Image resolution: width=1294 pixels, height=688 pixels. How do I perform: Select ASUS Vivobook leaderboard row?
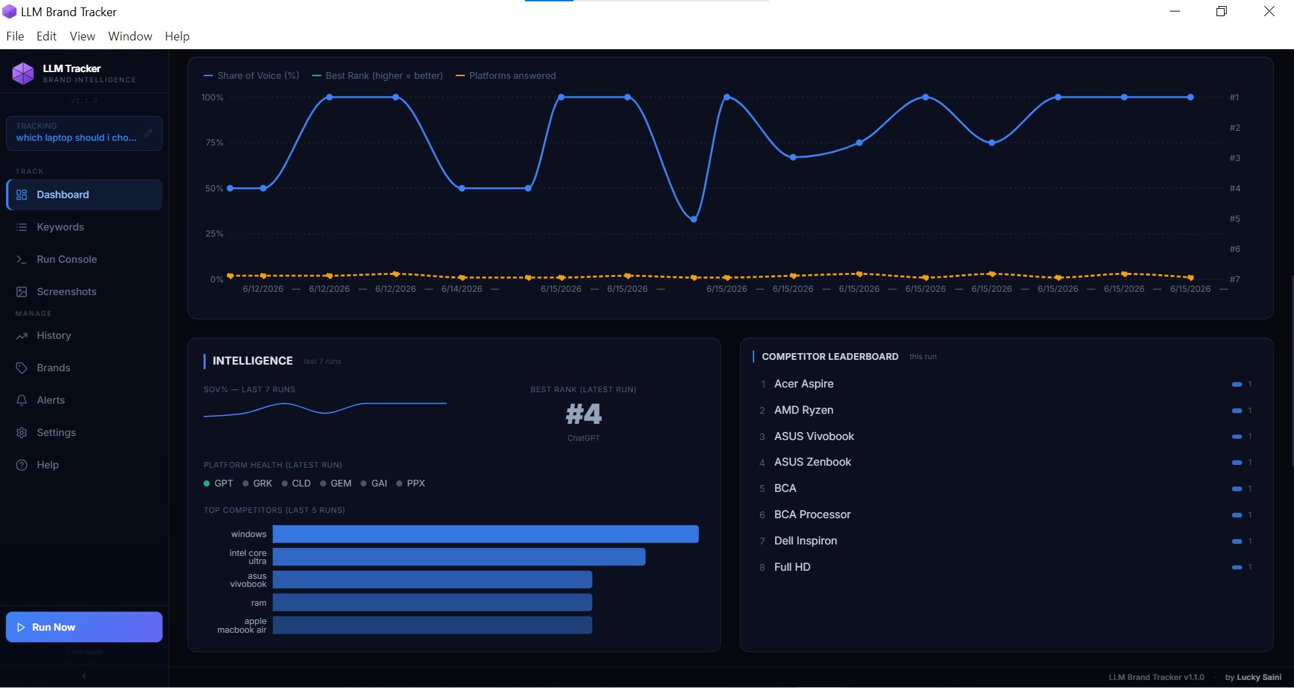click(1006, 437)
